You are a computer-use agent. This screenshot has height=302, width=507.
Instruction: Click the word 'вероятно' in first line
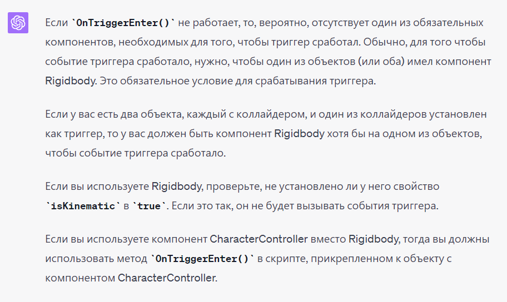pos(284,23)
